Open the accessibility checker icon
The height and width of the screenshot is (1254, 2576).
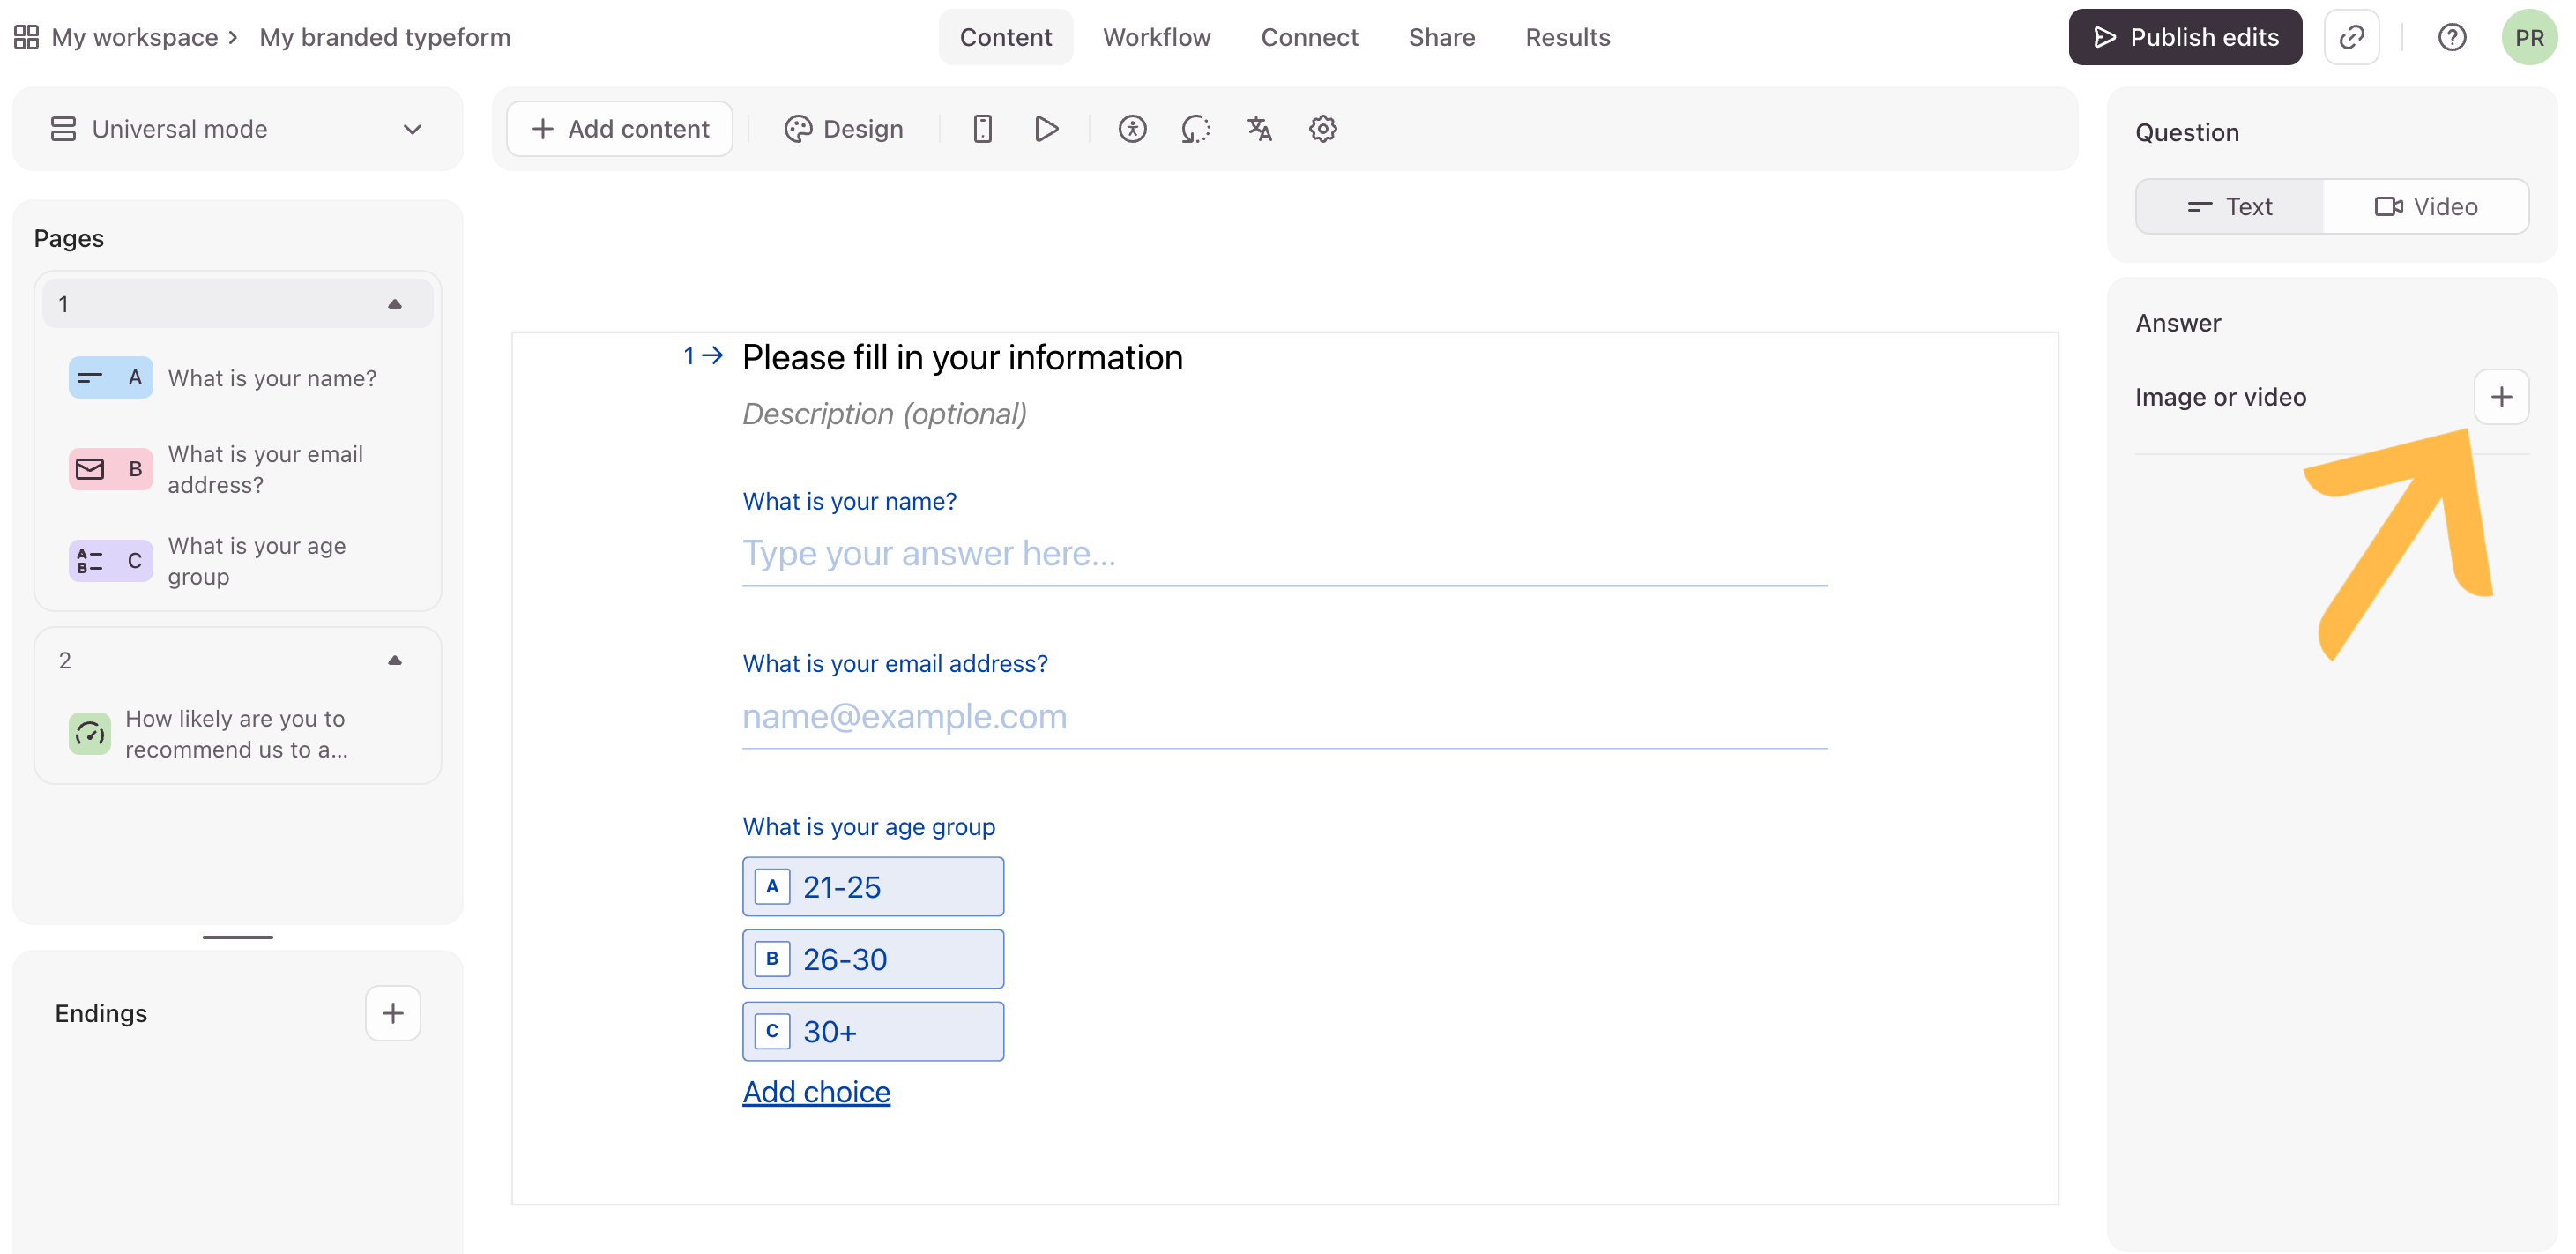coord(1132,129)
